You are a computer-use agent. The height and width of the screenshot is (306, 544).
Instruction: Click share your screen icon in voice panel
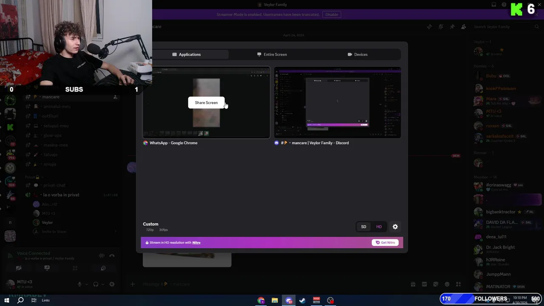pyautogui.click(x=47, y=268)
